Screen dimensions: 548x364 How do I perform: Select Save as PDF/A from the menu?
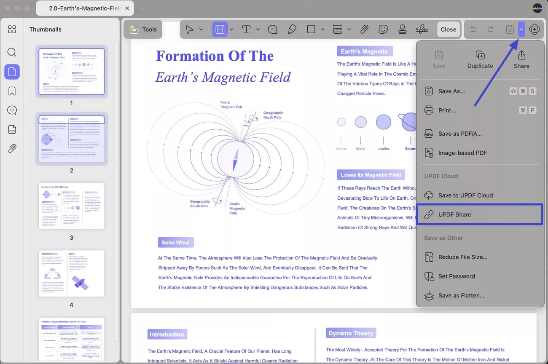pos(459,133)
